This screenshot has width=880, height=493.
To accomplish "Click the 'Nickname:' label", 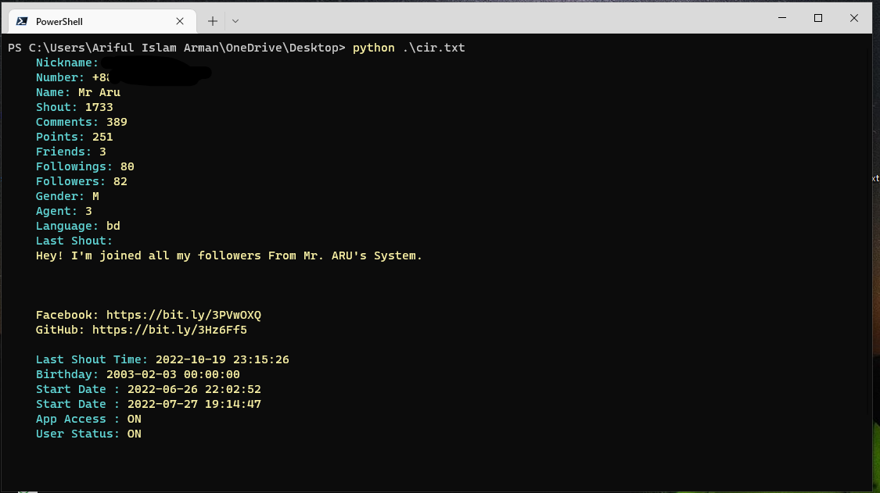I will [66, 63].
